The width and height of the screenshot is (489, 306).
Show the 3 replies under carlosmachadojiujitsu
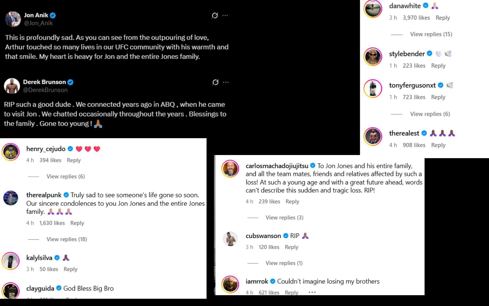pos(284,218)
